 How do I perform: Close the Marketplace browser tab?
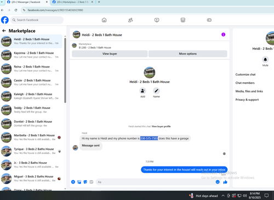[92, 2]
